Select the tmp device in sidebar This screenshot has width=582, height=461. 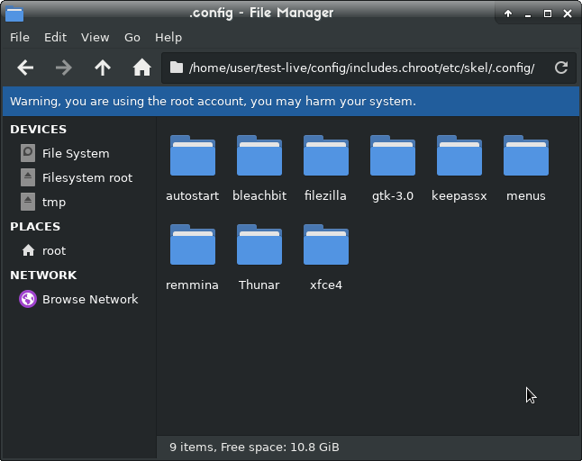click(54, 203)
